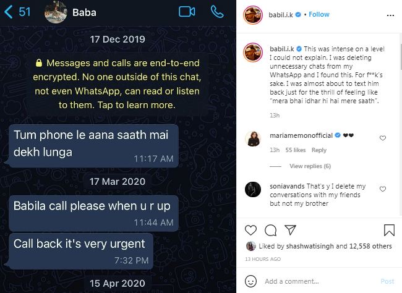
Task: Like soniavands's comment
Action: click(x=382, y=189)
